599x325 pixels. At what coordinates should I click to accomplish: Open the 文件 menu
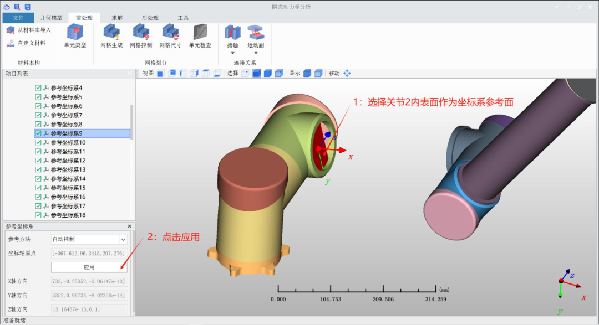tap(18, 18)
